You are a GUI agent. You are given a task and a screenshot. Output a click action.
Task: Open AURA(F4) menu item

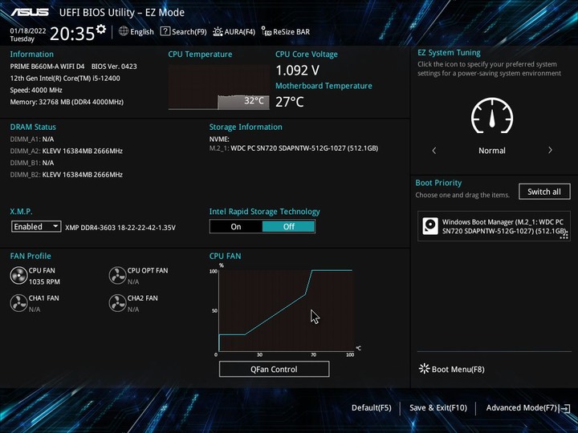(239, 31)
